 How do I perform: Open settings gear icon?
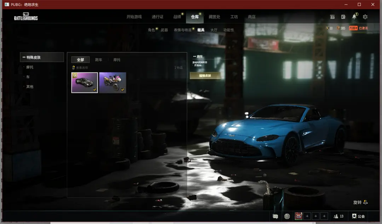click(x=365, y=17)
